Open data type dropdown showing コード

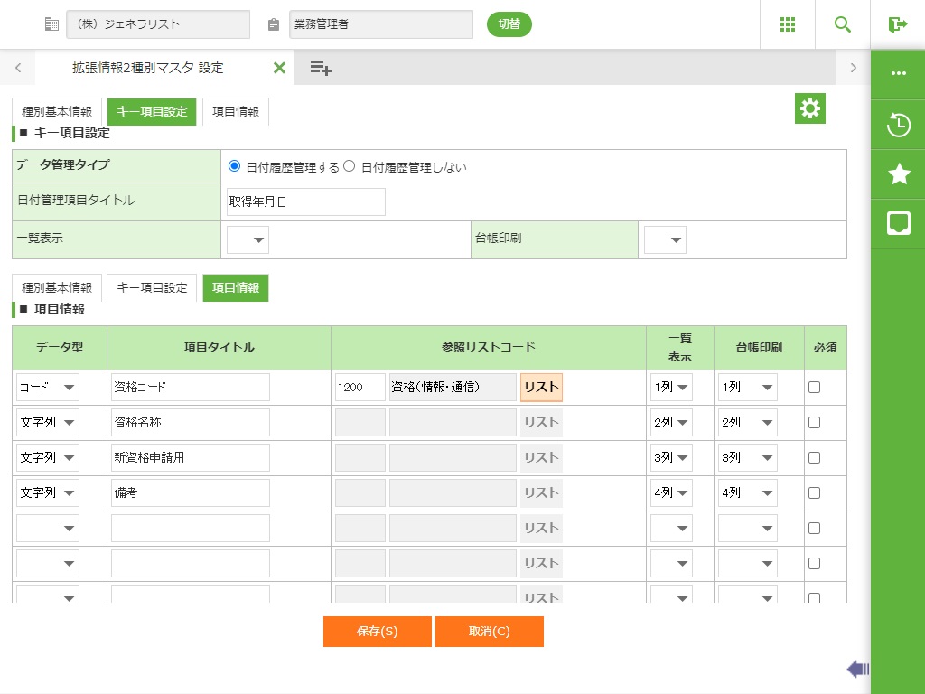pyautogui.click(x=48, y=387)
